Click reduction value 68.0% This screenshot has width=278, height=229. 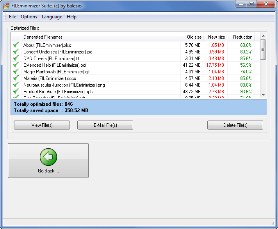[x=246, y=45]
